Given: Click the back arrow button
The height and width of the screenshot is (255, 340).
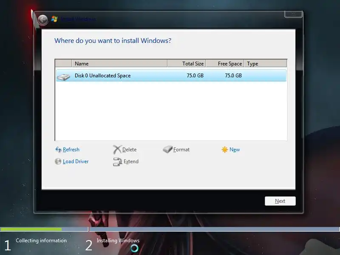Looking at the screenshot, I should 42,20.
